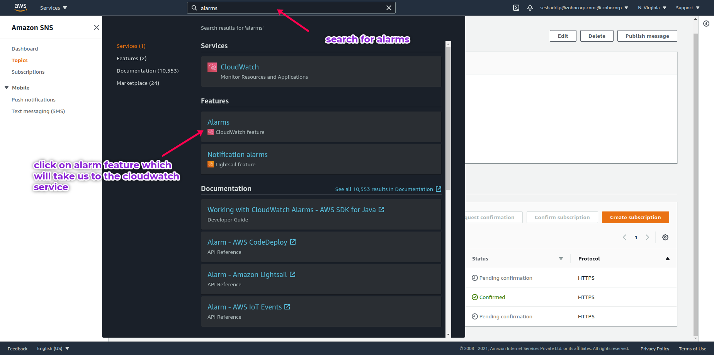Image resolution: width=714 pixels, height=355 pixels.
Task: Filter results by Services (1)
Action: [131, 46]
